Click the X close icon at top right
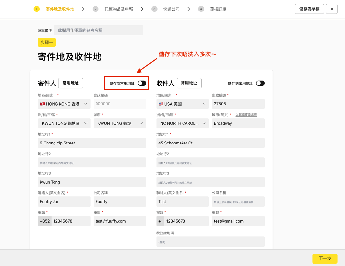Image resolution: width=345 pixels, height=266 pixels. click(332, 9)
